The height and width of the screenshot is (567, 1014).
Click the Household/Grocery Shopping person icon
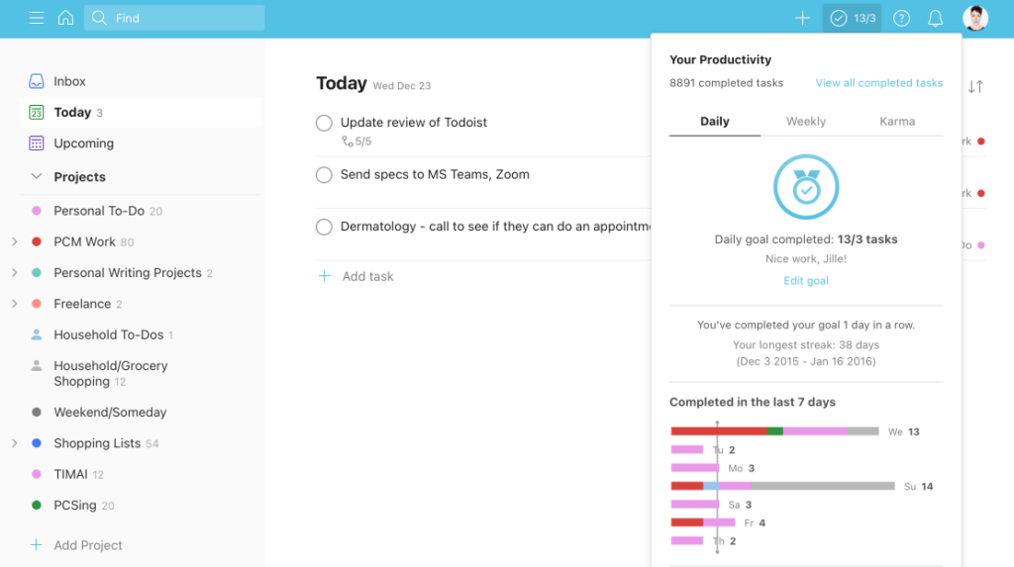[x=37, y=365]
